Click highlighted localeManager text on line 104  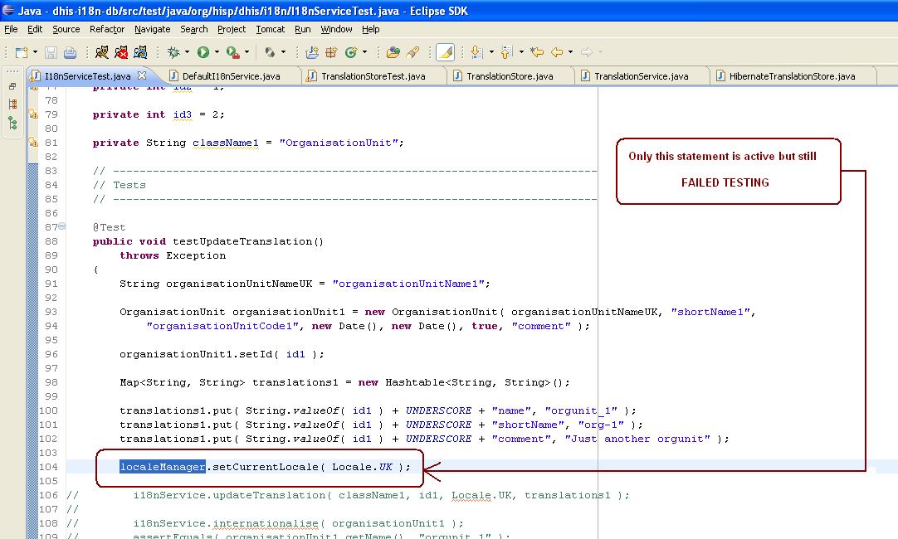click(x=163, y=467)
